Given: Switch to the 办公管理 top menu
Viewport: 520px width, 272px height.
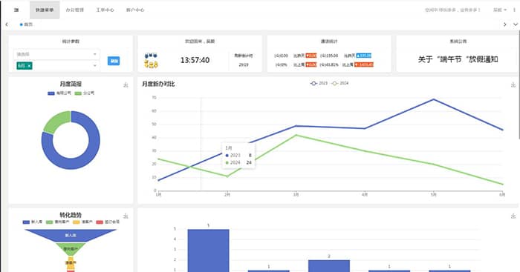Looking at the screenshot, I should click(74, 10).
